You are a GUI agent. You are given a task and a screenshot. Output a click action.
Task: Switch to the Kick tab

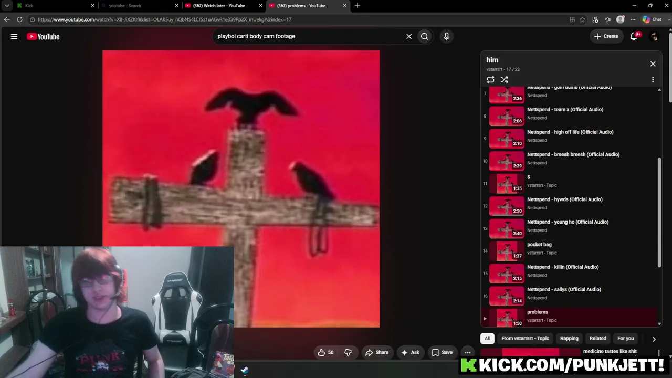click(x=55, y=6)
